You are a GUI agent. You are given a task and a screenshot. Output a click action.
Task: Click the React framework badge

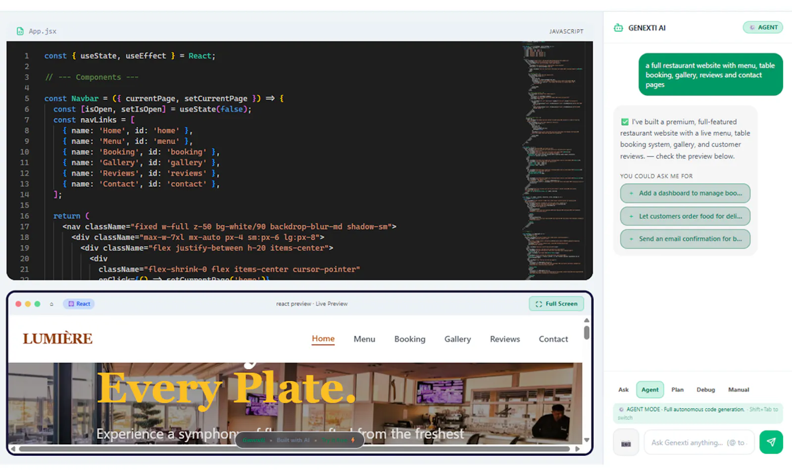coord(79,304)
